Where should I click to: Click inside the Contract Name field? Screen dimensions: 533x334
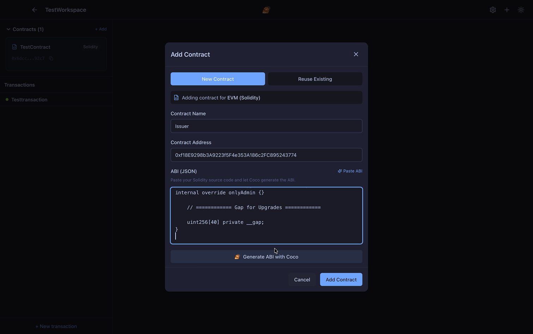[x=266, y=126]
